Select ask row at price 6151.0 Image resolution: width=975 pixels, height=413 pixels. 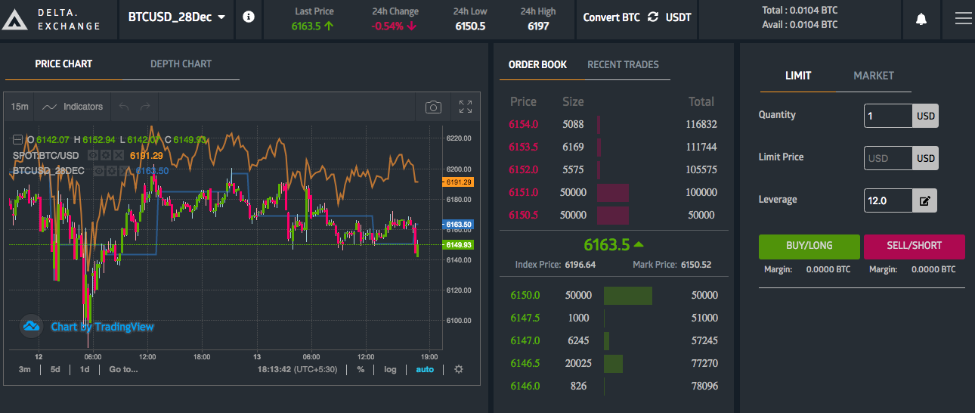(613, 192)
